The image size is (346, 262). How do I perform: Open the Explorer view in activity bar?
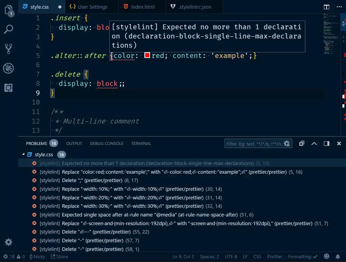(9, 10)
